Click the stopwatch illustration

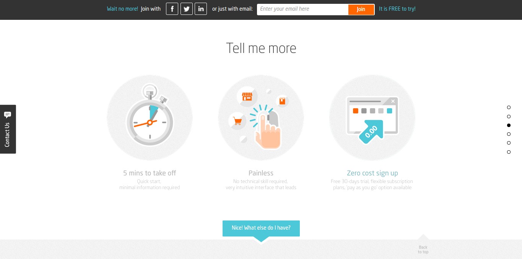[x=150, y=117]
